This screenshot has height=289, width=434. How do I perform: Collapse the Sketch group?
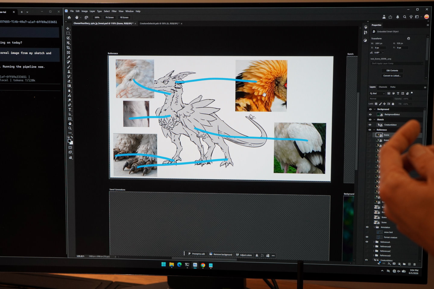point(374,120)
